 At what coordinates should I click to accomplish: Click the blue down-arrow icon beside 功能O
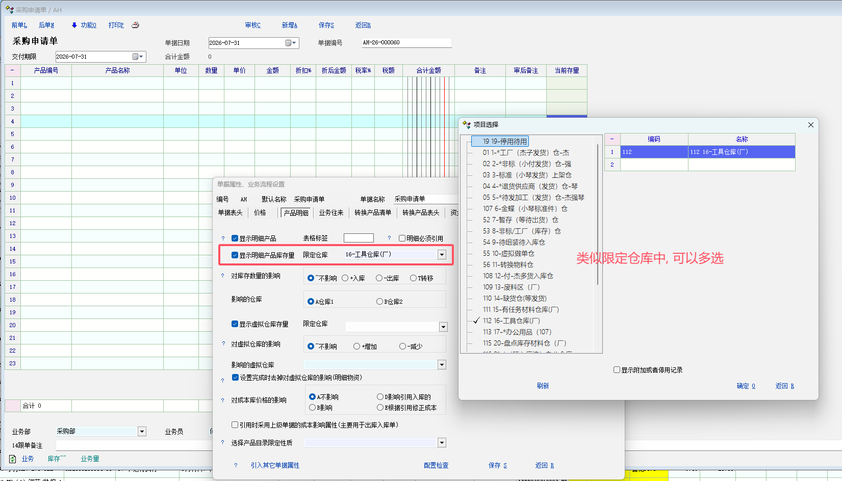(x=74, y=25)
